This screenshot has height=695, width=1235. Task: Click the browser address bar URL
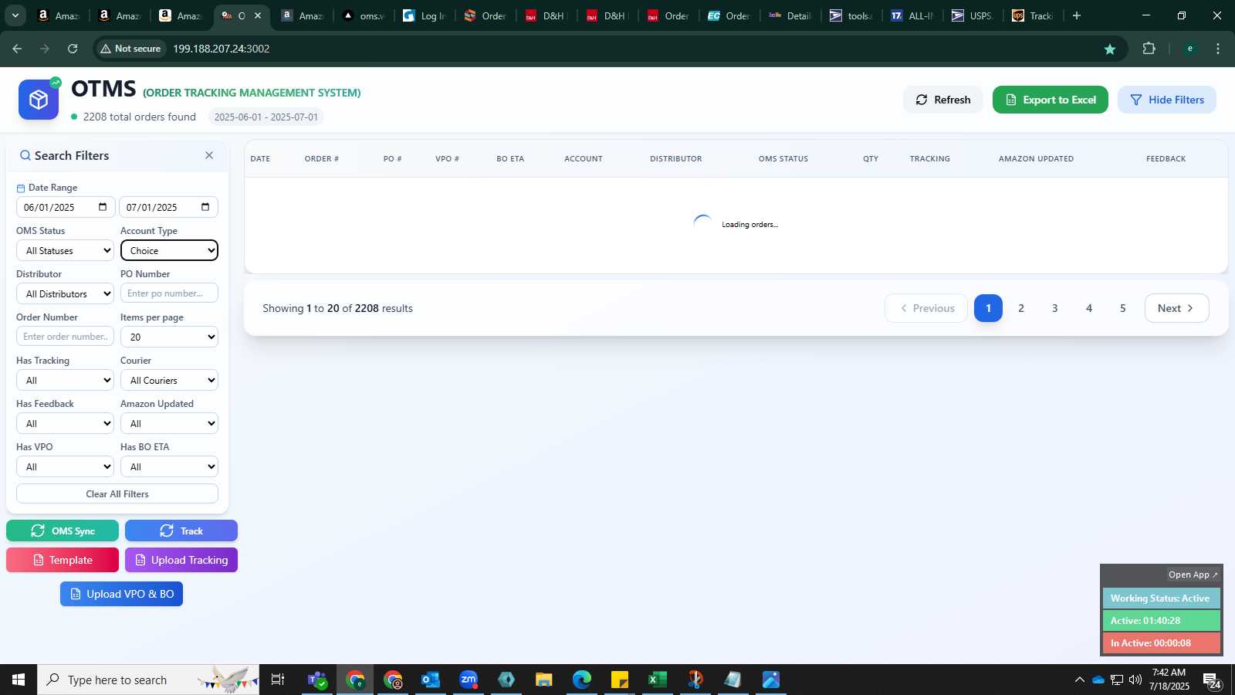(222, 49)
